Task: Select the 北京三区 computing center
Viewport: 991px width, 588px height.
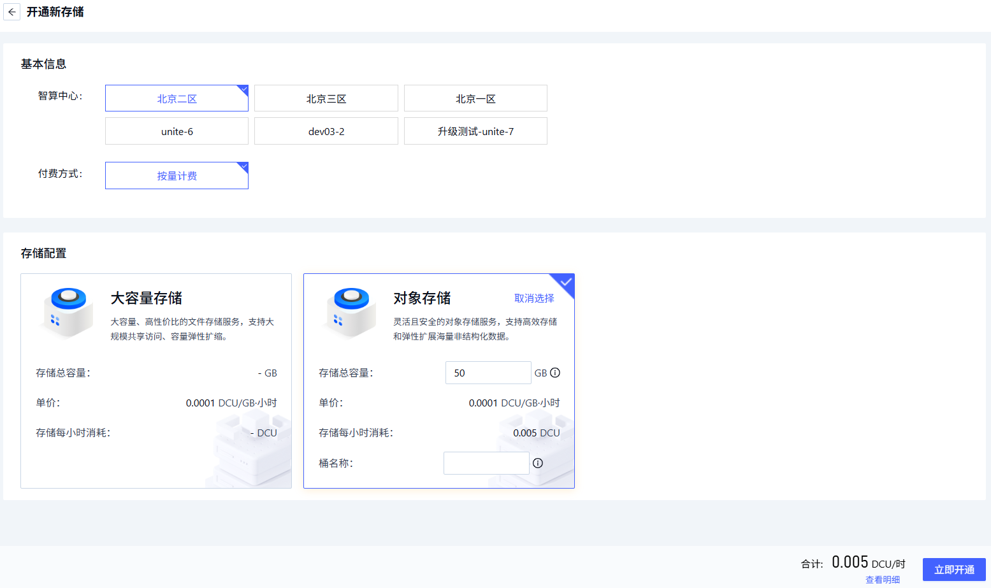Action: point(326,99)
